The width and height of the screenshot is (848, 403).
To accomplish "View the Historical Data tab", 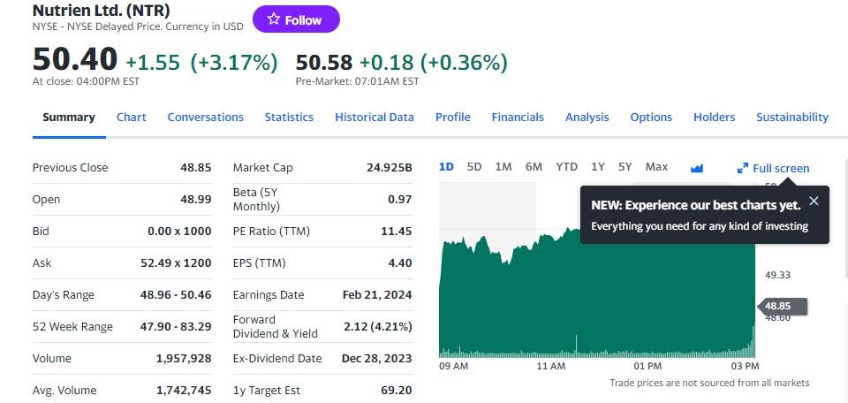I will click(374, 117).
